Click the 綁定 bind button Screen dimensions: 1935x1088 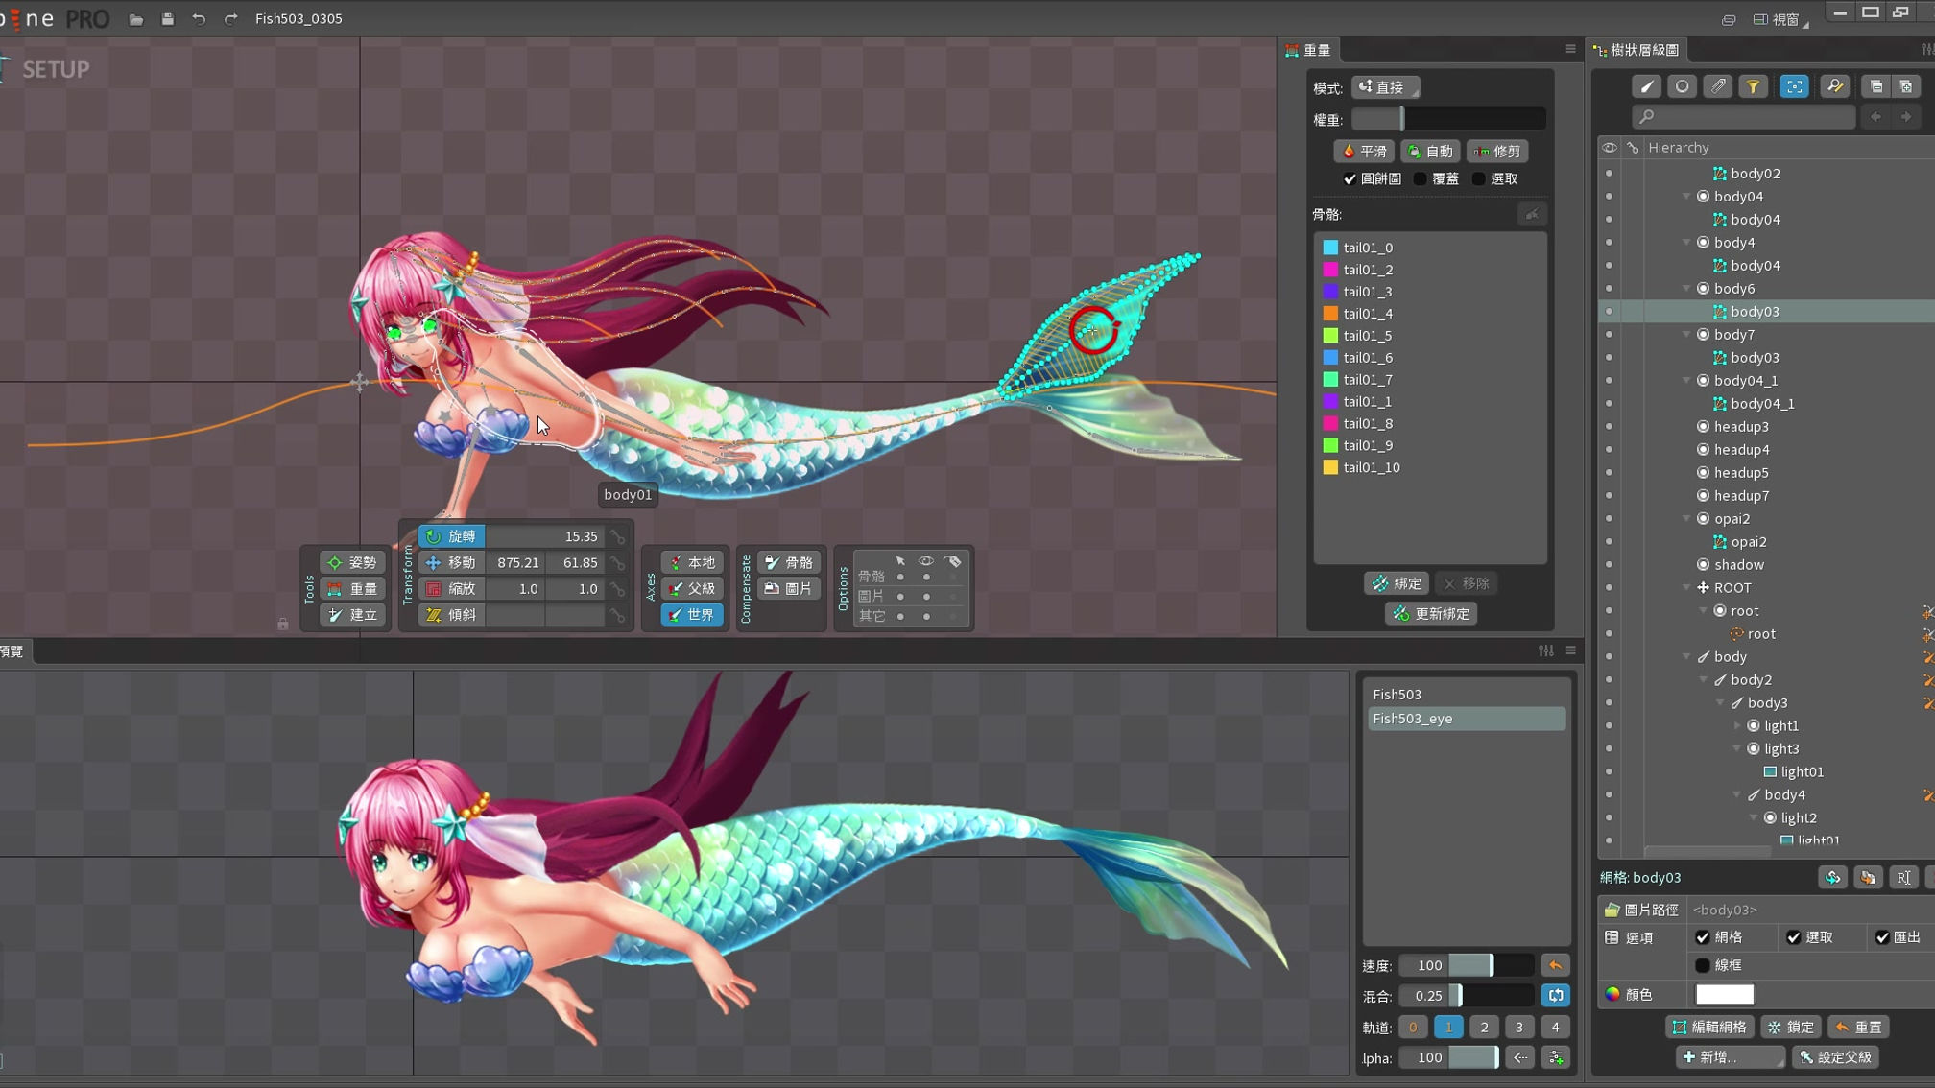(x=1397, y=583)
